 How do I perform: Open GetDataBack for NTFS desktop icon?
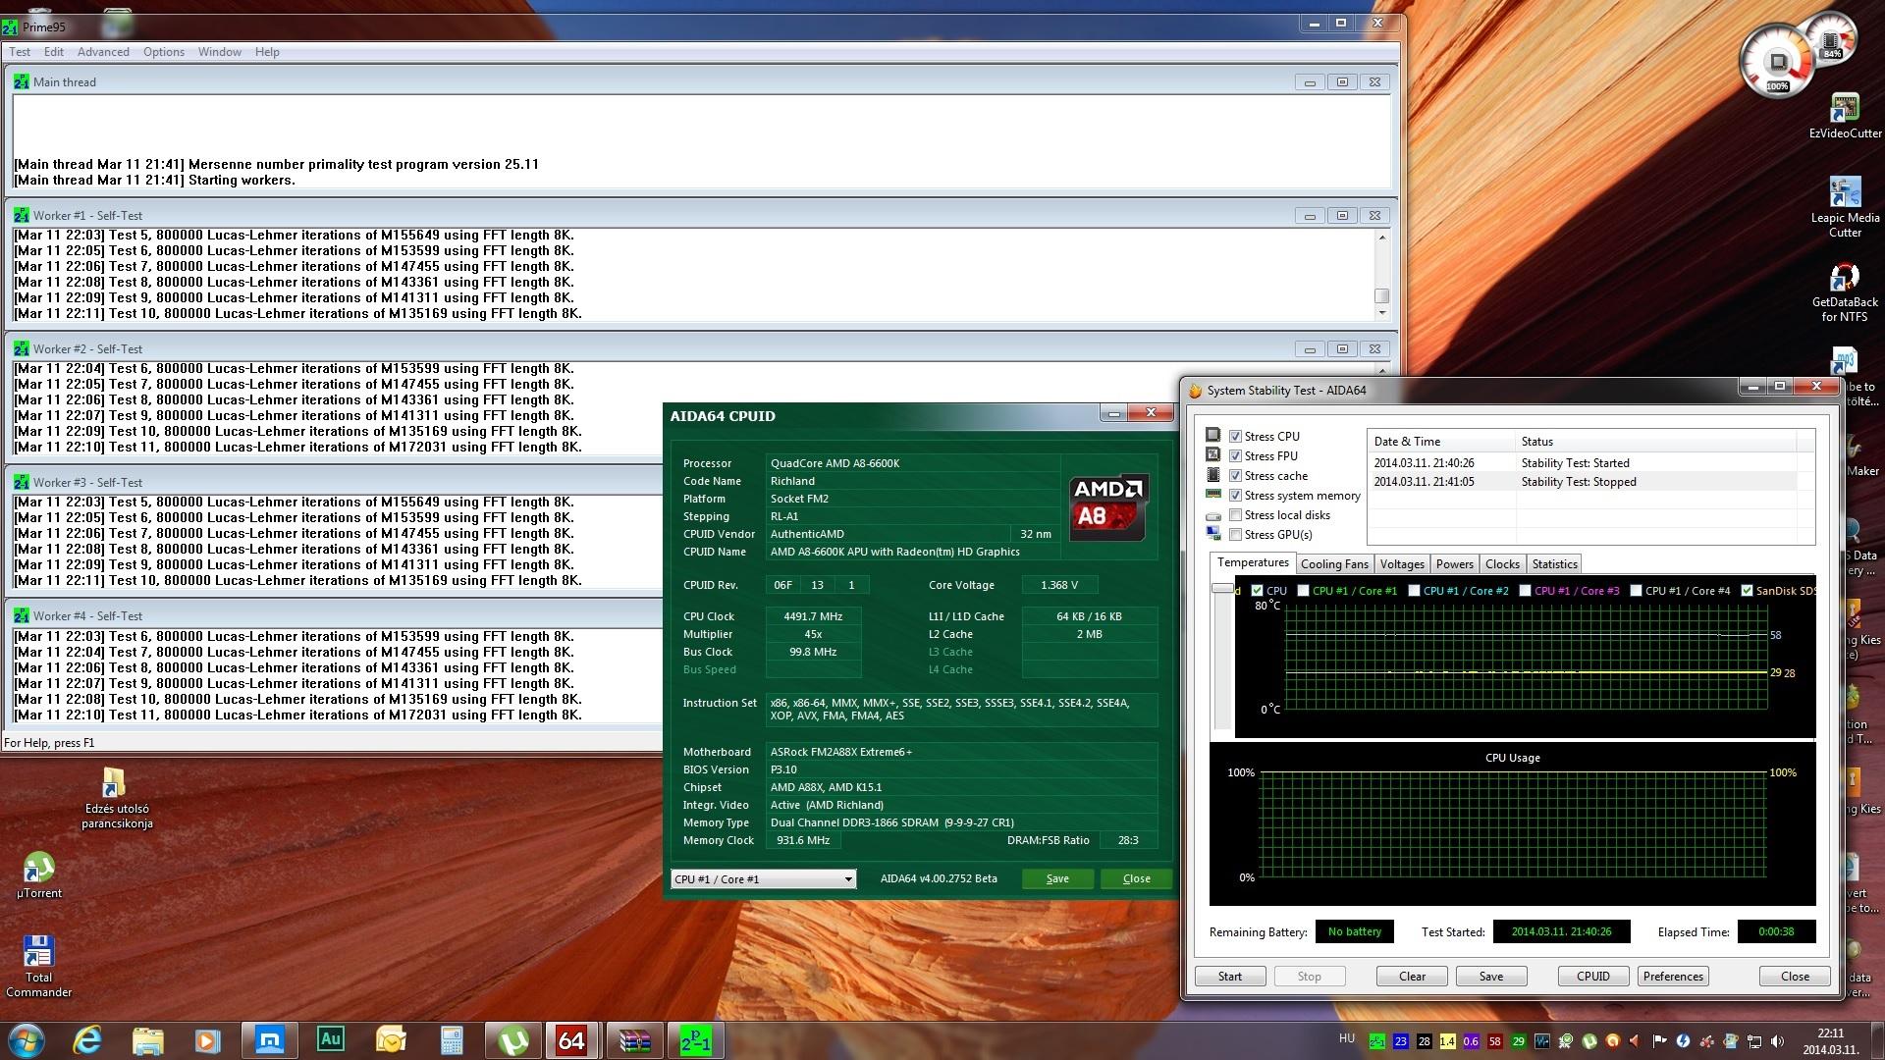(1845, 292)
